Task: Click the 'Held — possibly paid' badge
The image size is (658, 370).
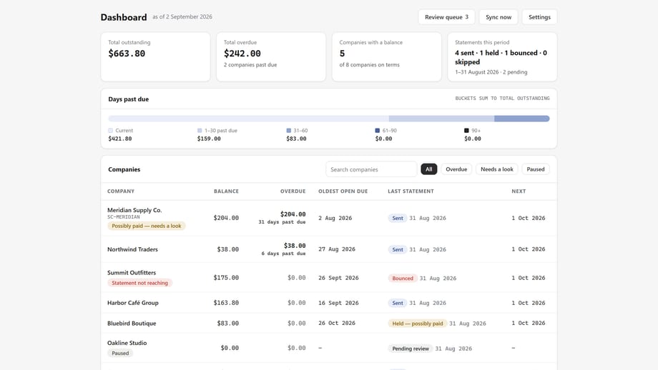Action: coord(417,324)
